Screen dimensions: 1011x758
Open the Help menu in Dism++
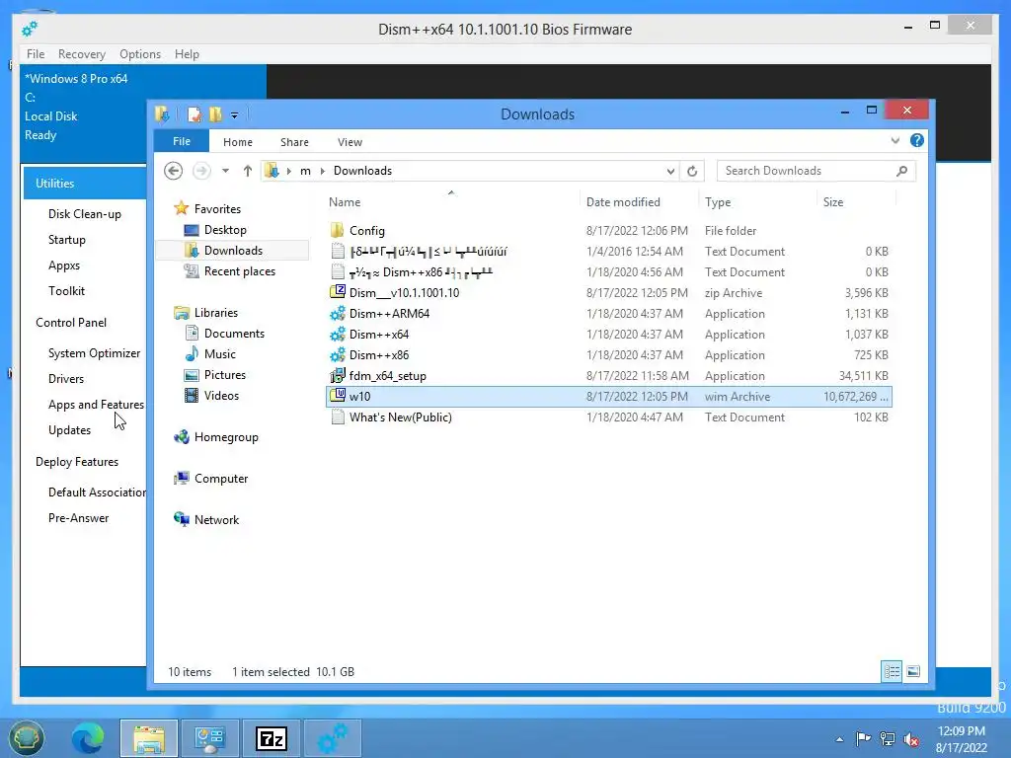[187, 54]
